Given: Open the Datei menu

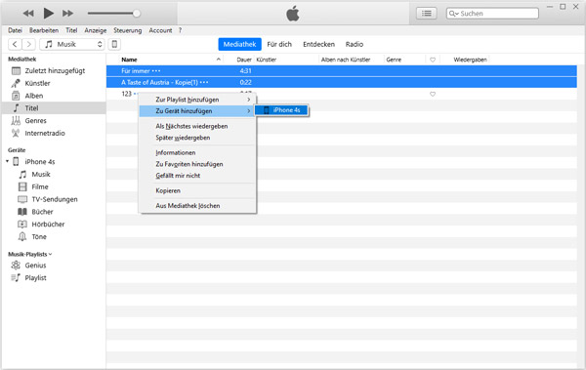Looking at the screenshot, I should pos(15,30).
